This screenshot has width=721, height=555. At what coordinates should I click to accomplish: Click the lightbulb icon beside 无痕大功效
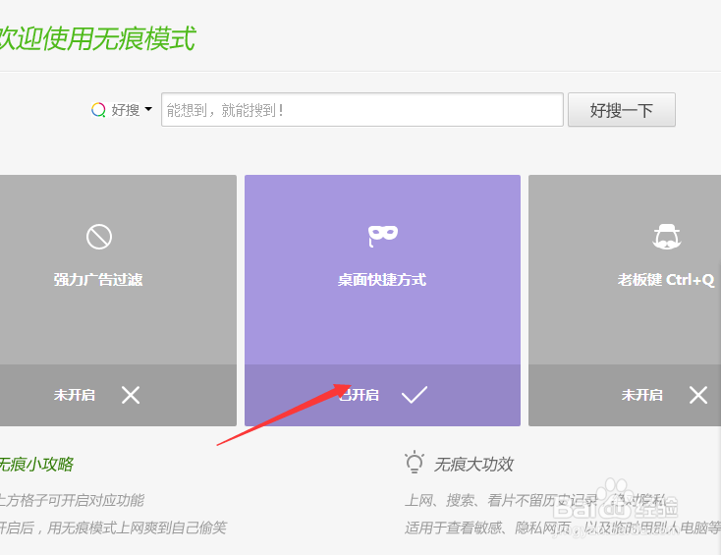pyautogui.click(x=415, y=462)
